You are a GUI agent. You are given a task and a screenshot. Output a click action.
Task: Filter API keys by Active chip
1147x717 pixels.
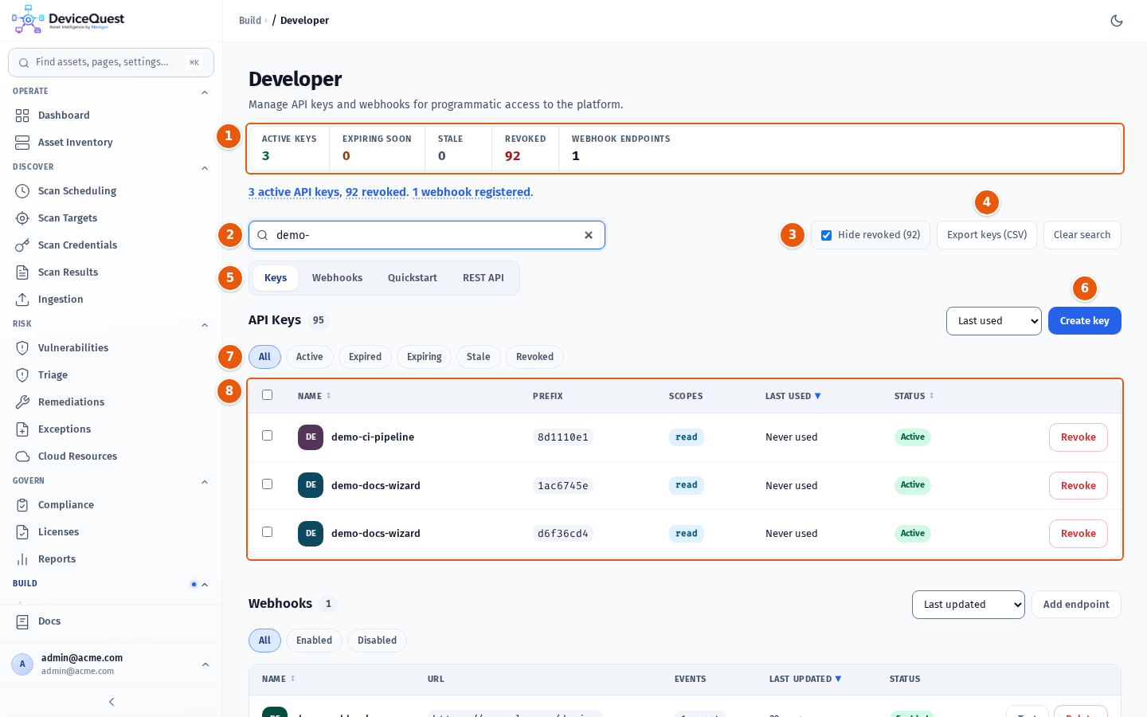tap(310, 357)
